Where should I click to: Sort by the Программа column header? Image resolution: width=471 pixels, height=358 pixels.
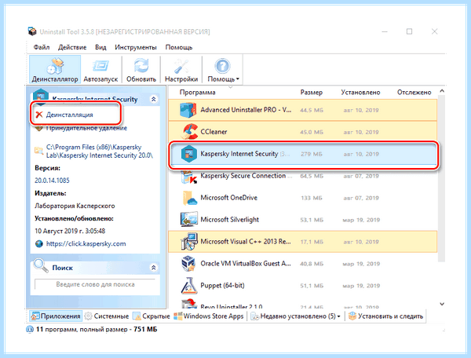[197, 92]
